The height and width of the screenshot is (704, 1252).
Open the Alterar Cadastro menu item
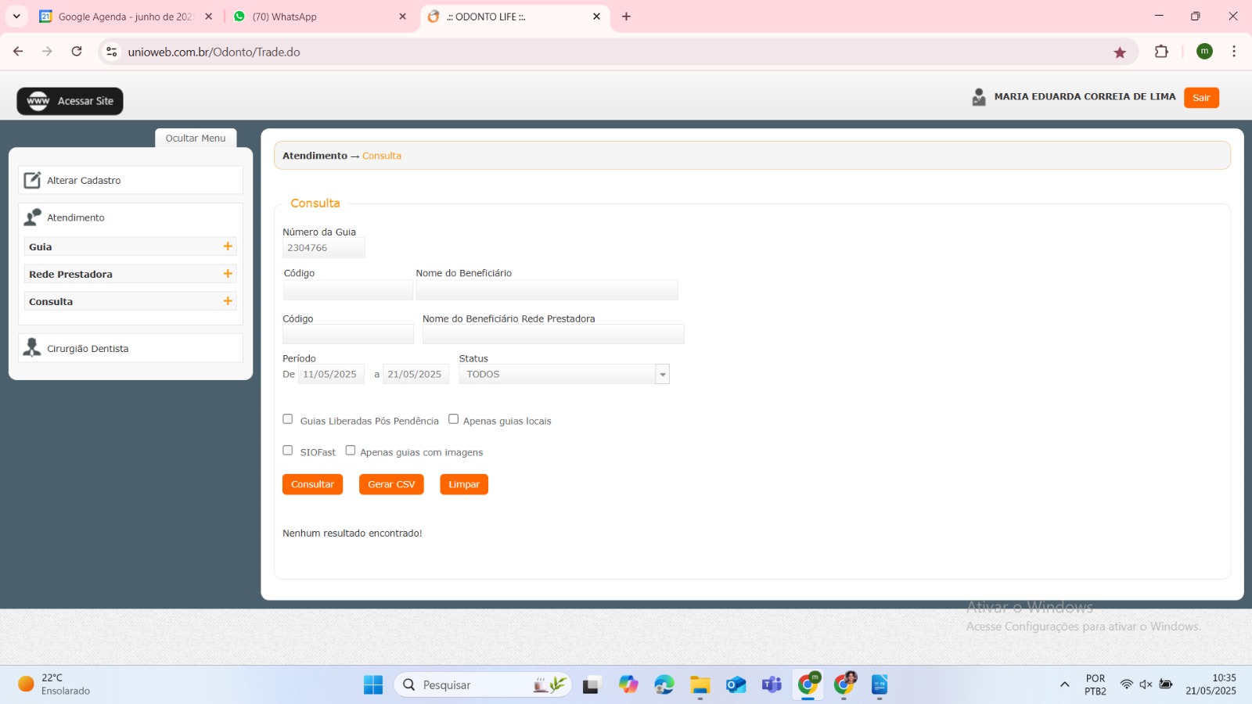131,180
